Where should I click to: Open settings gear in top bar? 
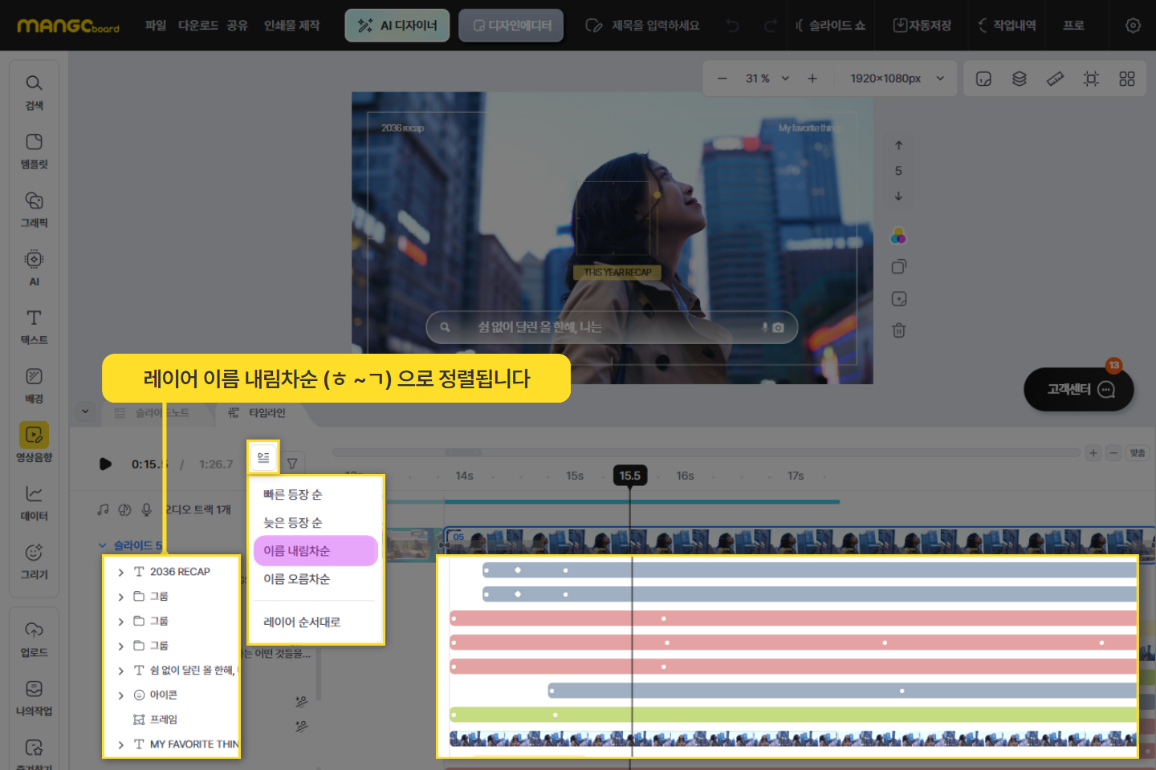coord(1133,26)
